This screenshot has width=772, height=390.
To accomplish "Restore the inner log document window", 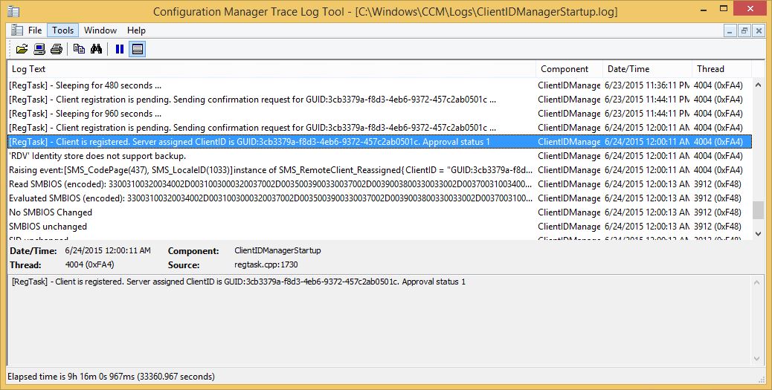I will [744, 30].
